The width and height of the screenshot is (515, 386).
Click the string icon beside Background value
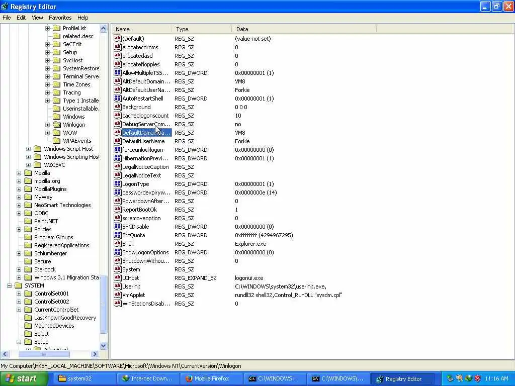point(118,107)
